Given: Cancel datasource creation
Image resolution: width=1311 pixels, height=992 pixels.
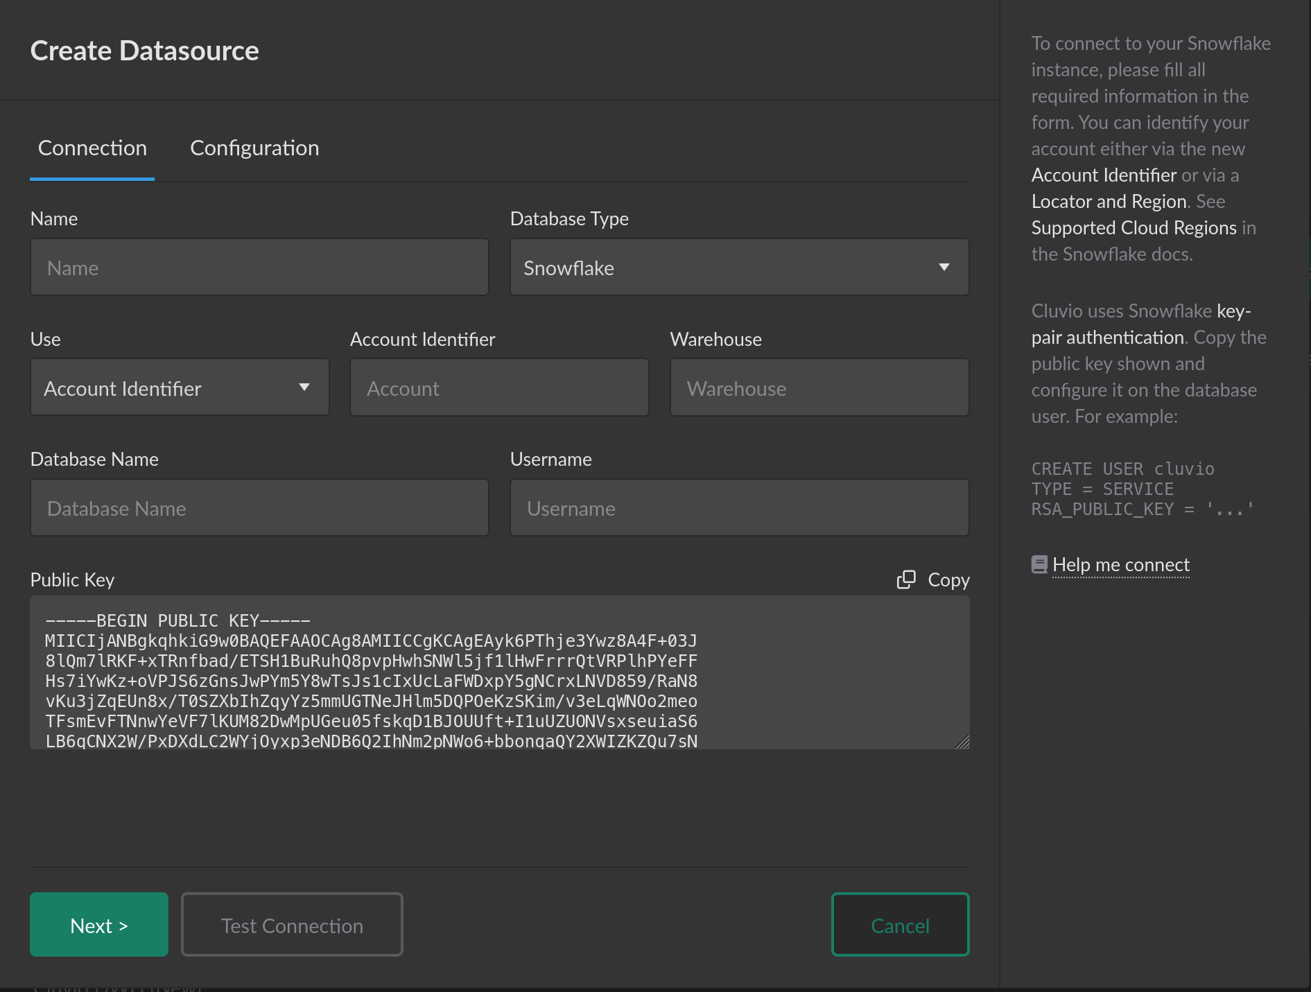Looking at the screenshot, I should coord(900,925).
